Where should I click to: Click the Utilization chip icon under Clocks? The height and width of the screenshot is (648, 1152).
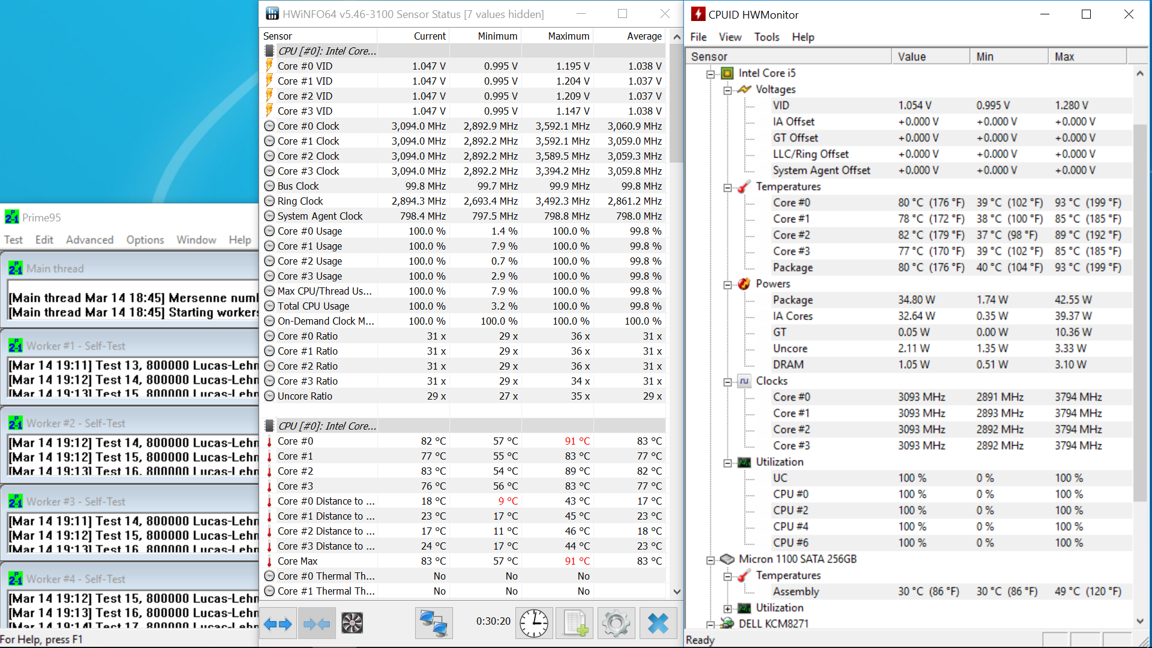tap(744, 462)
